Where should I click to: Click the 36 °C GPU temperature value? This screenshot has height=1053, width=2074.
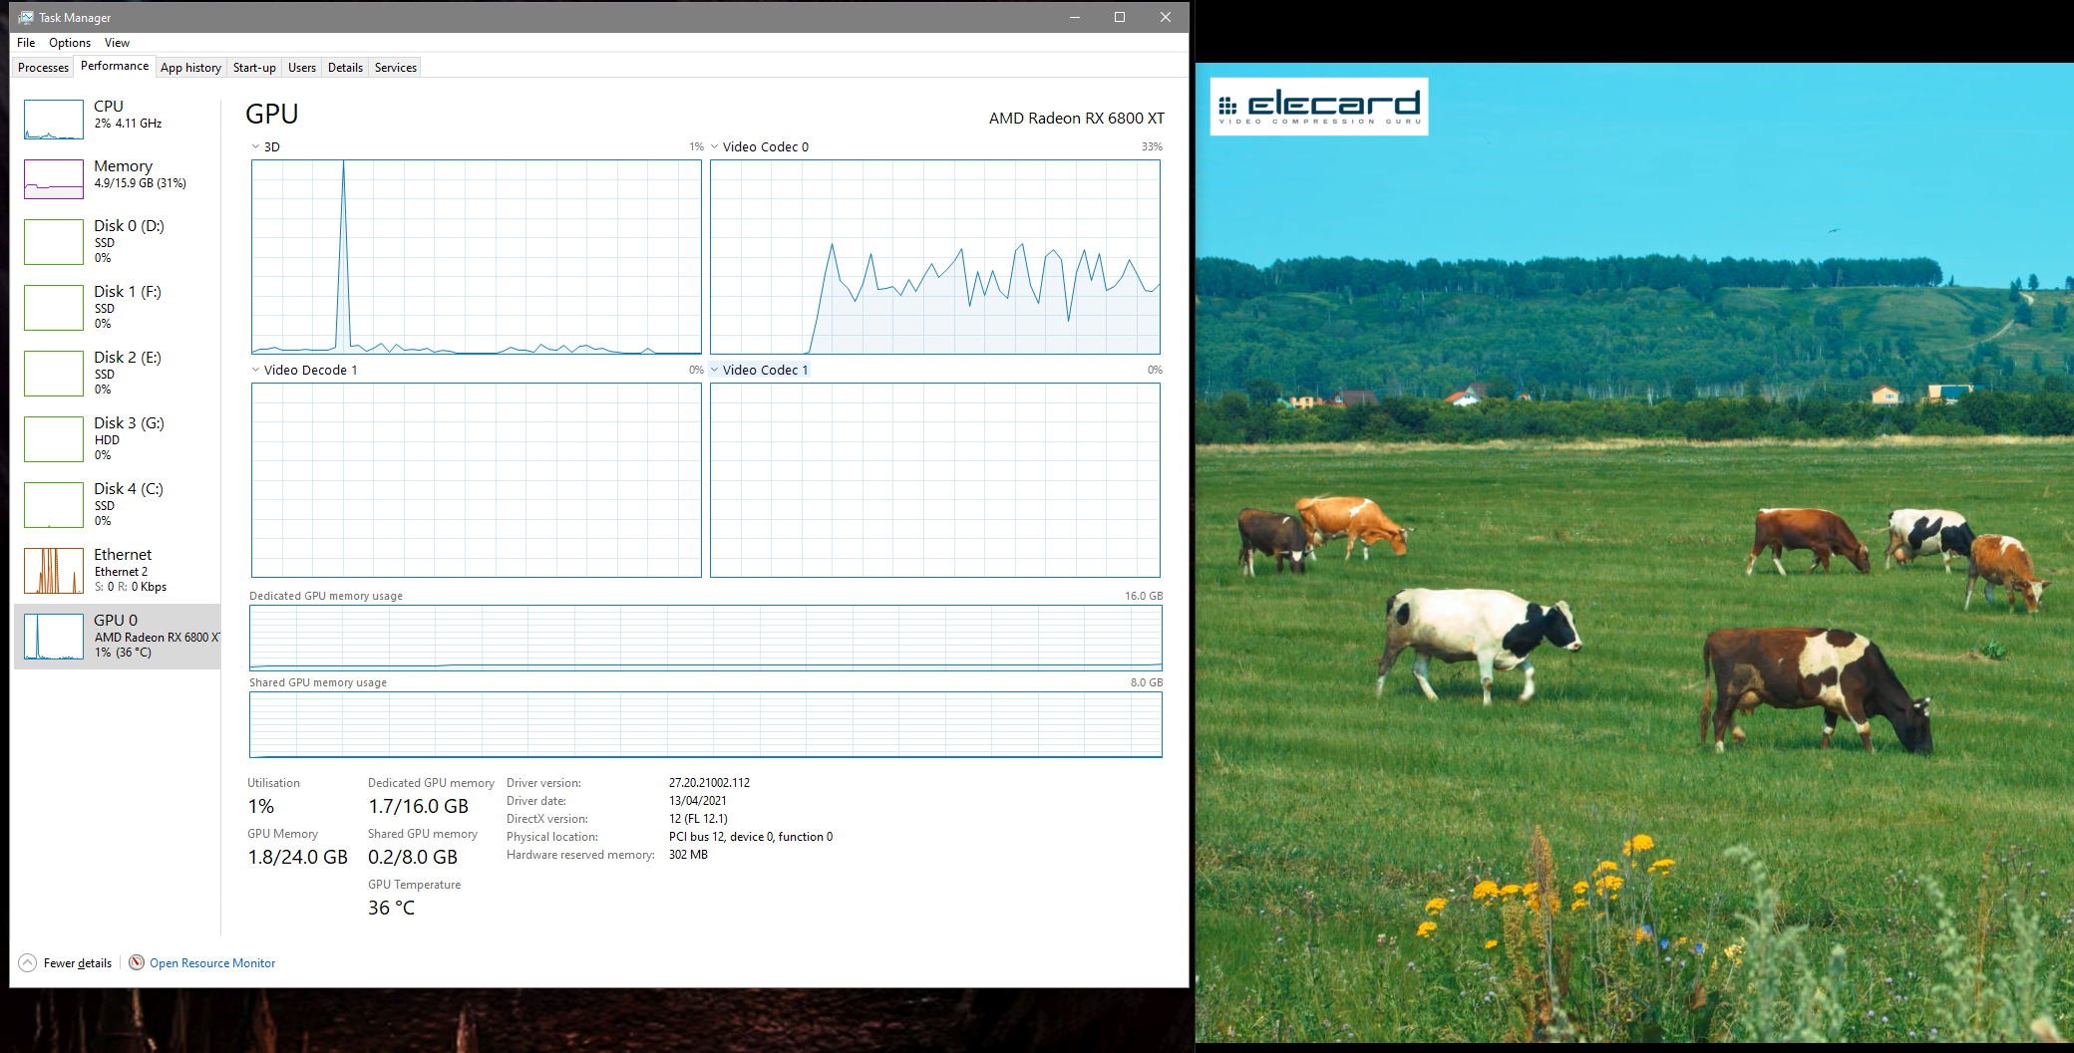[391, 908]
